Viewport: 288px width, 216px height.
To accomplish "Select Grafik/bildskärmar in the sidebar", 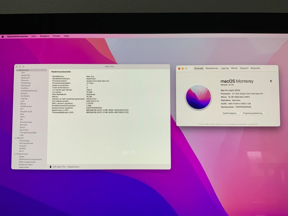I will (29, 91).
